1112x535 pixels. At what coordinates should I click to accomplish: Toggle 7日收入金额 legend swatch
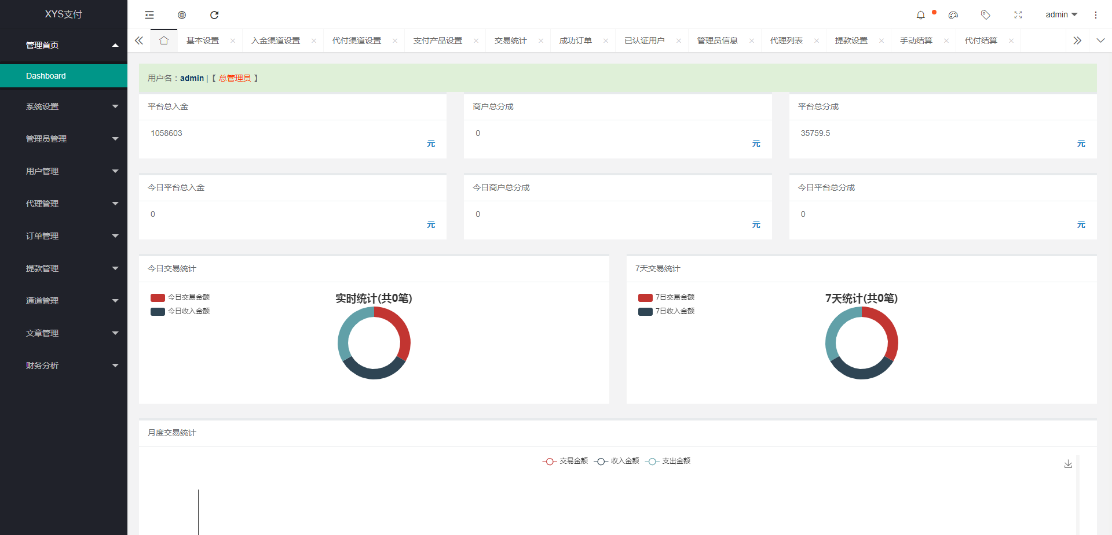[x=645, y=311]
